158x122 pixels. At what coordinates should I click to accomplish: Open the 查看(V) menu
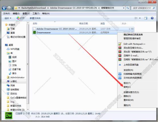(26, 14)
